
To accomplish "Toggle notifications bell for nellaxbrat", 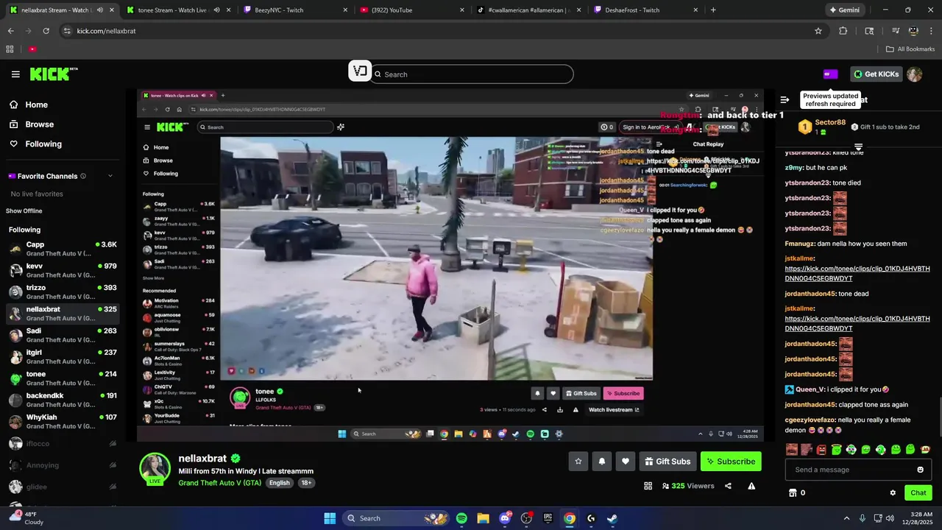I will (x=602, y=462).
